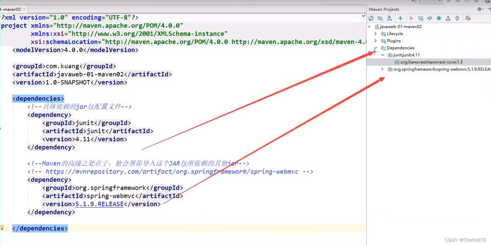Click spring-webmvc library icon
Viewport: 491px width, 245px height.
point(390,69)
